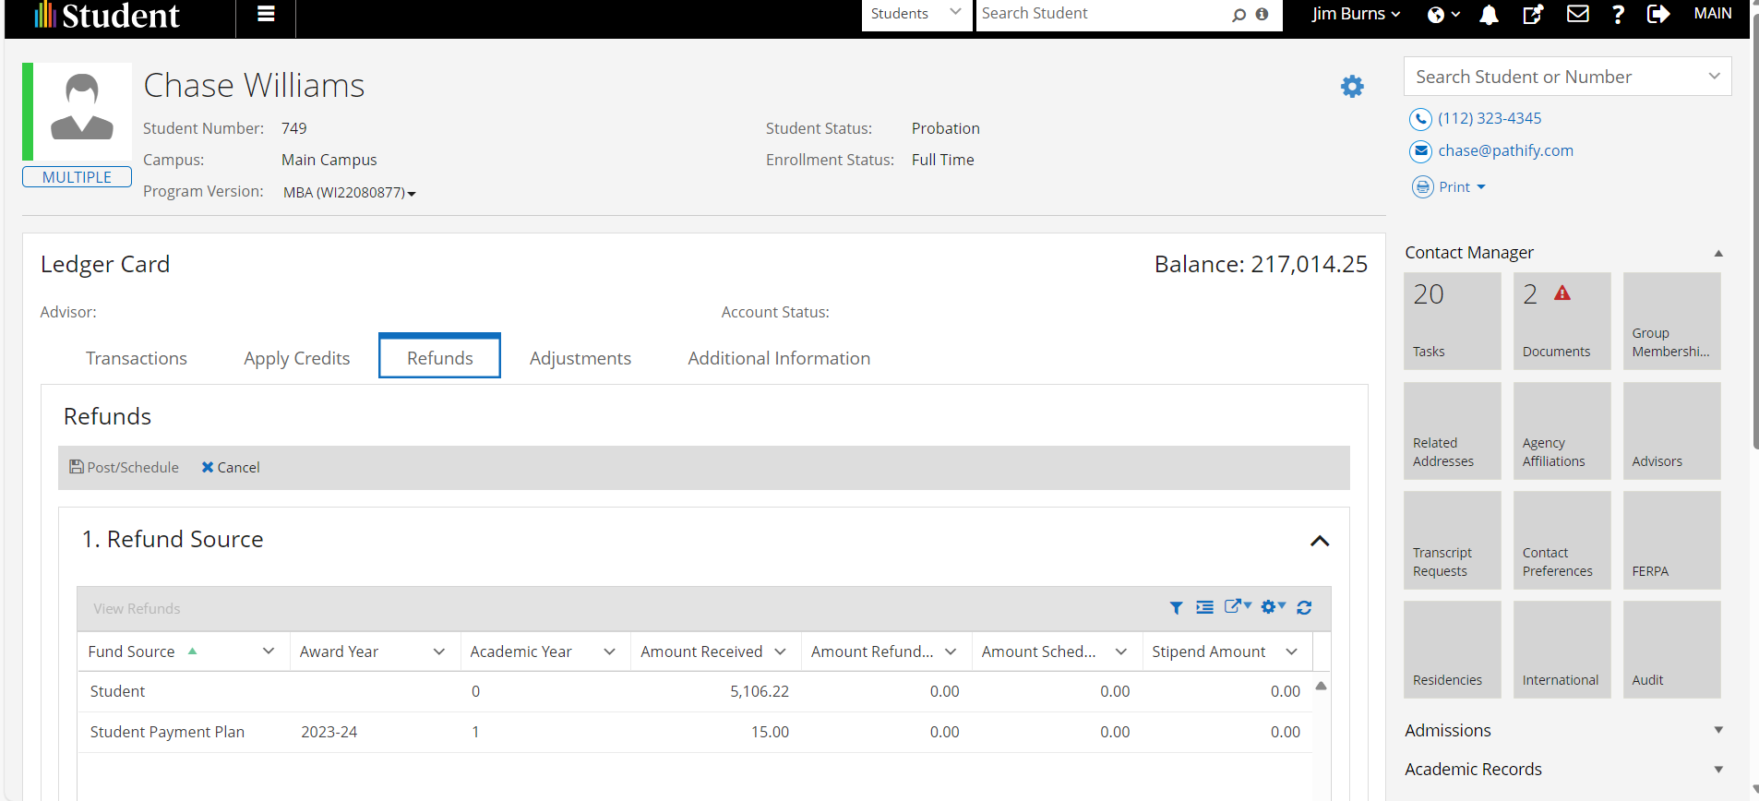This screenshot has height=801, width=1759.
Task: Click the MAIN campus label
Action: (1713, 14)
